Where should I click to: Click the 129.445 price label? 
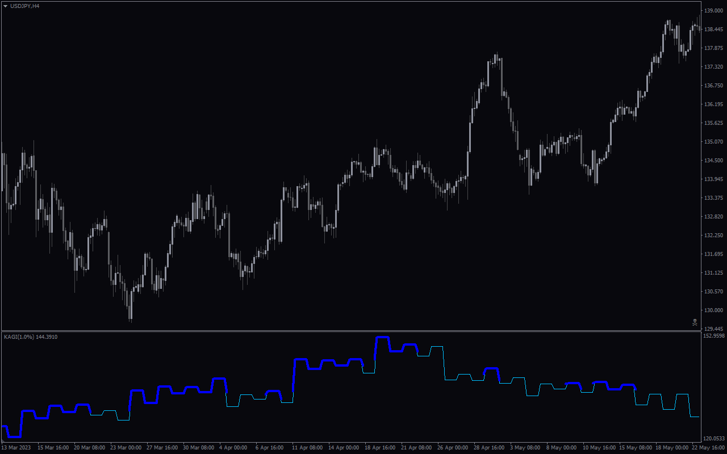(714, 329)
